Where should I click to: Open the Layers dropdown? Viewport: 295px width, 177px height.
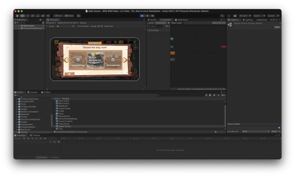(x=259, y=16)
